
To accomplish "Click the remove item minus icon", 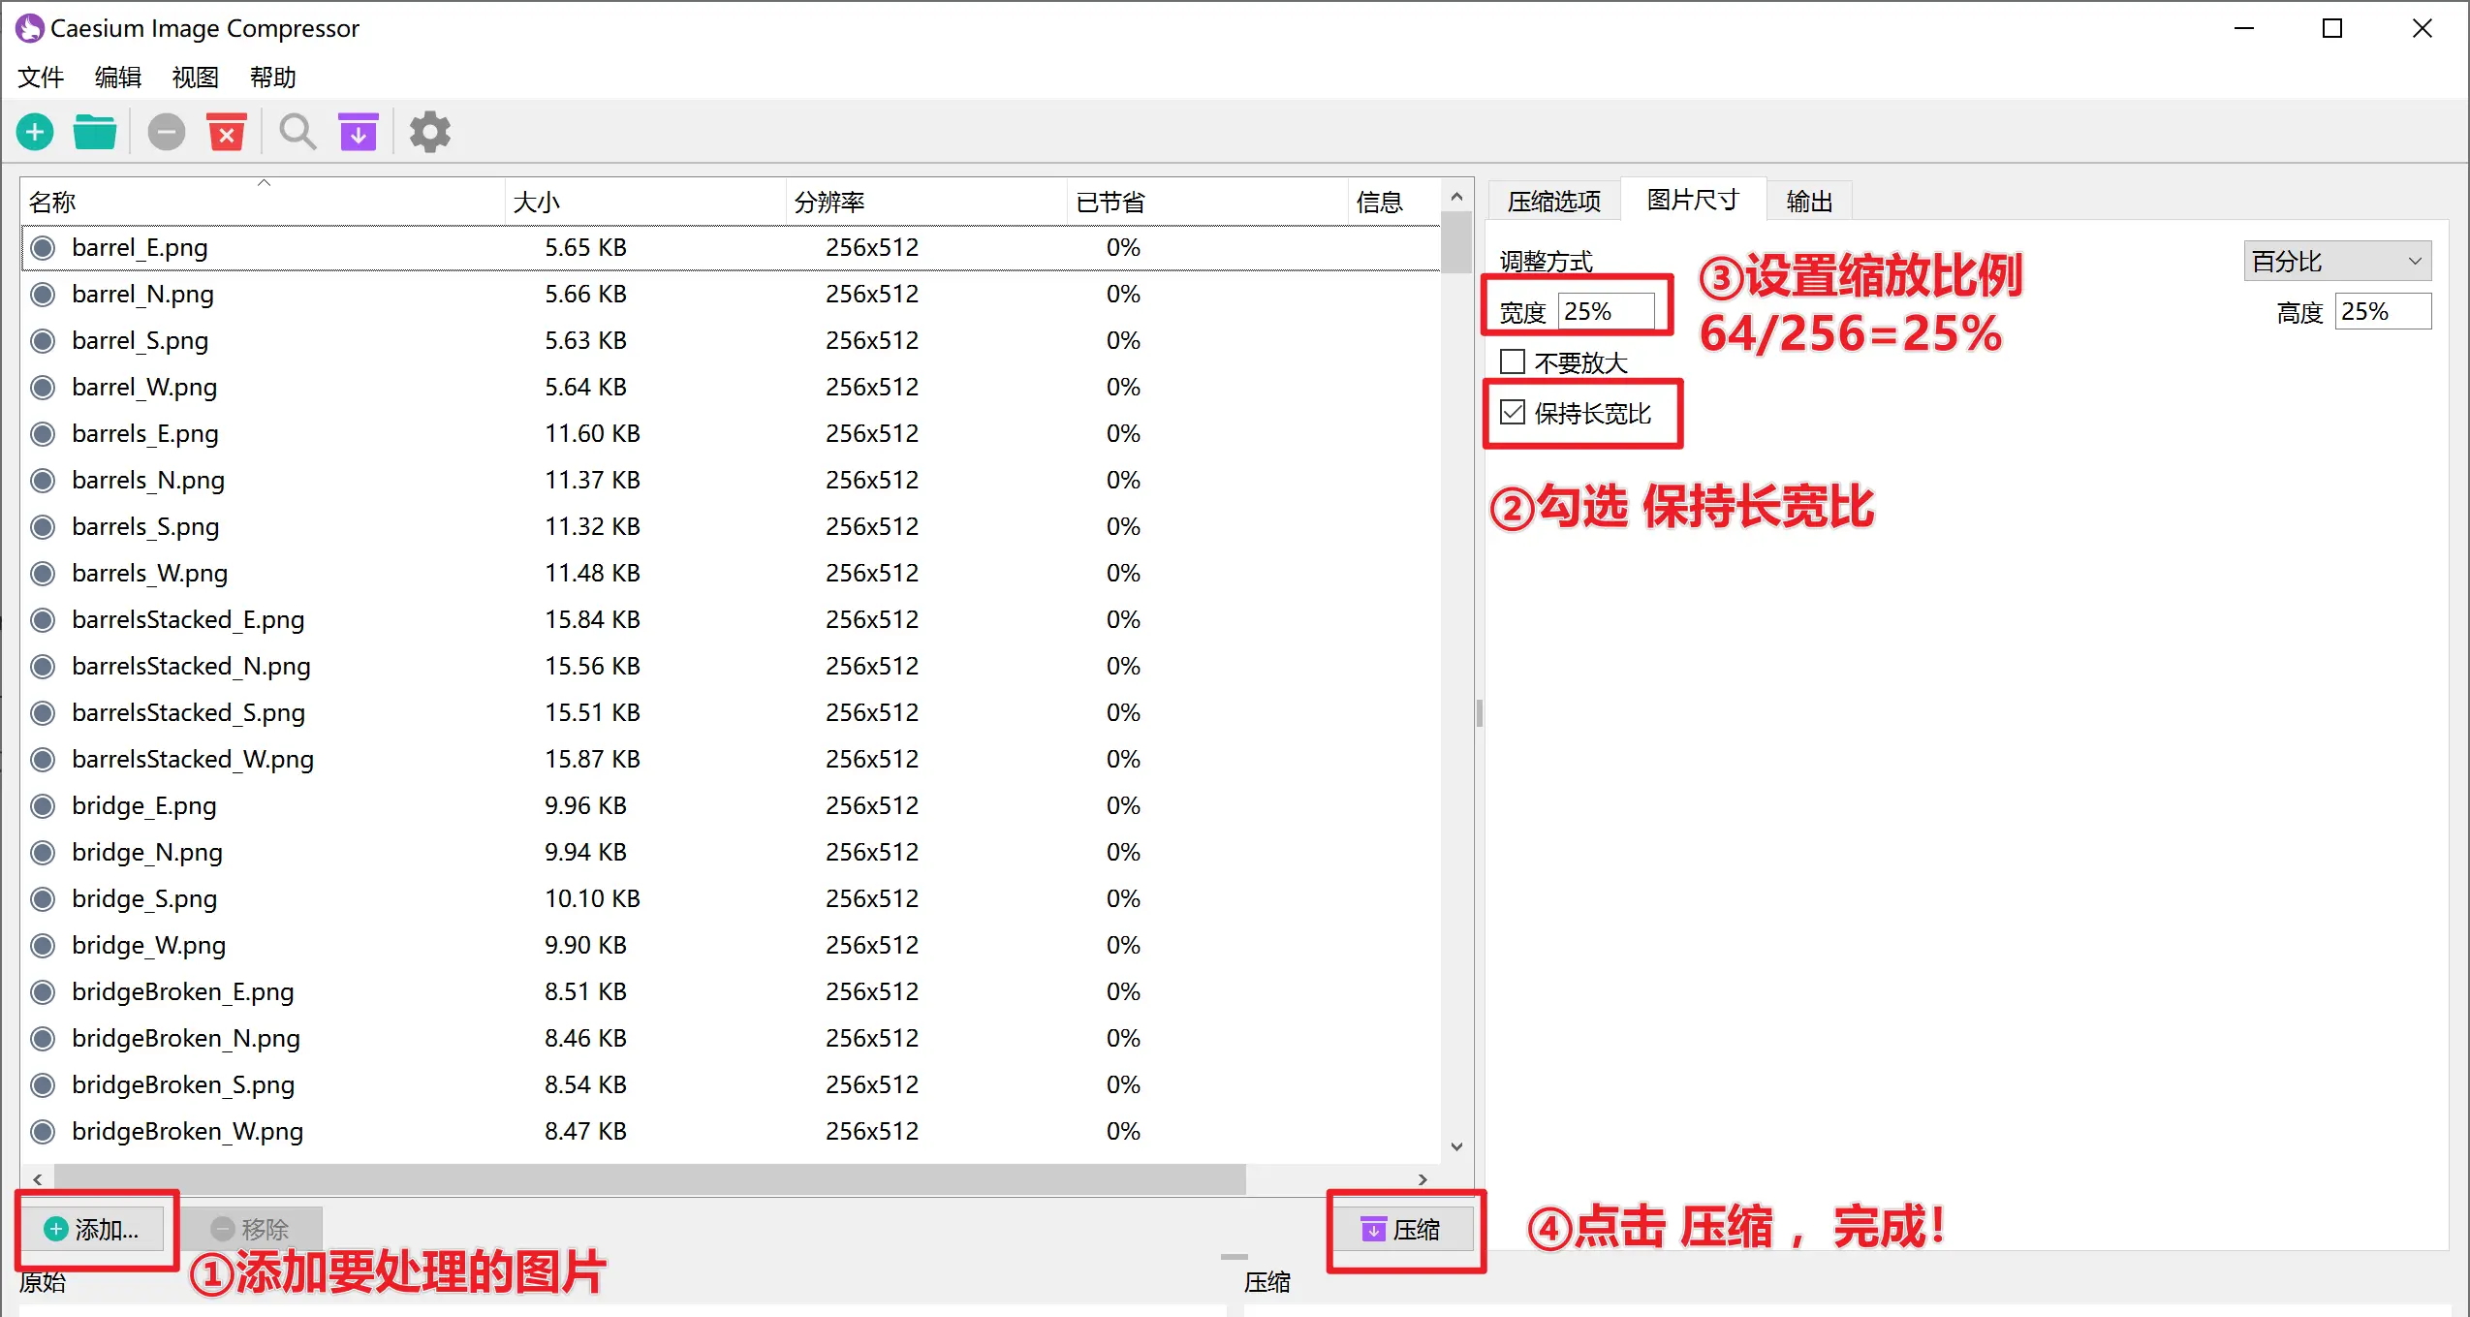I will point(166,131).
